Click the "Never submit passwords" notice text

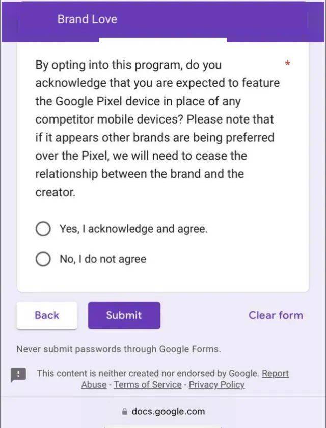pyautogui.click(x=118, y=349)
